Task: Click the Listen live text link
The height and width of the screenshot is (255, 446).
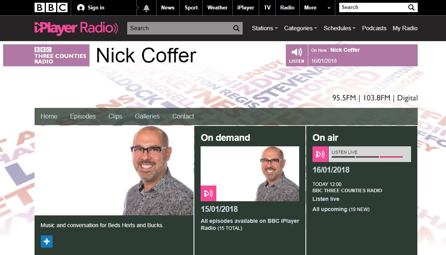Action: [326, 199]
